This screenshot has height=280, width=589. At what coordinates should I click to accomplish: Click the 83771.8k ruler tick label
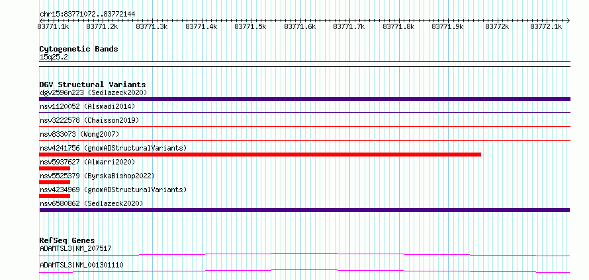[x=398, y=26]
